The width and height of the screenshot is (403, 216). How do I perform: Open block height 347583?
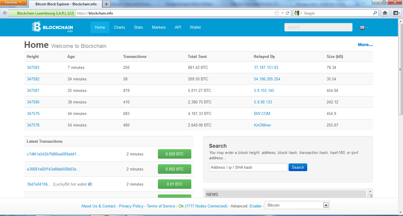coord(33,67)
